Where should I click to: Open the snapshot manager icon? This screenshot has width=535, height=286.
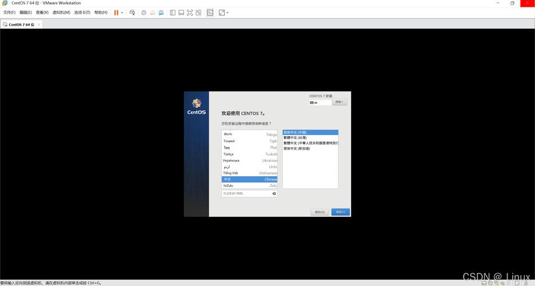(x=161, y=12)
